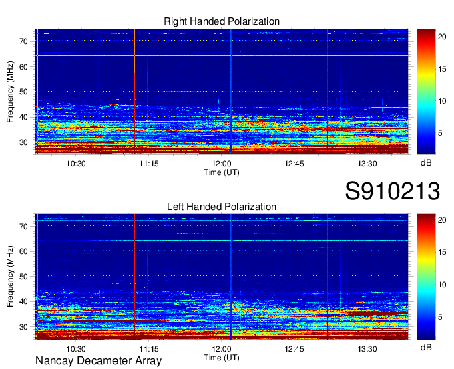Click the 10:30 tick label on top plot

pos(76,164)
